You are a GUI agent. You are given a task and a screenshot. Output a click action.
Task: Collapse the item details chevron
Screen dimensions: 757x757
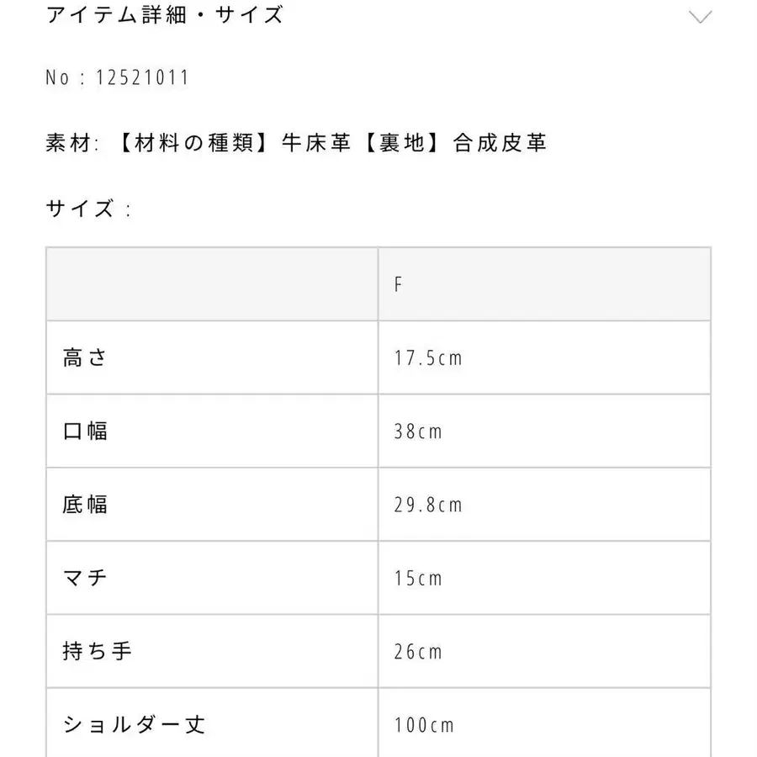coord(700,17)
